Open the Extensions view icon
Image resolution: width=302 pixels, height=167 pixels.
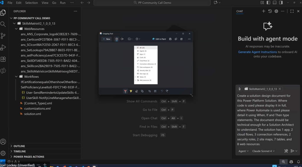point(3,59)
